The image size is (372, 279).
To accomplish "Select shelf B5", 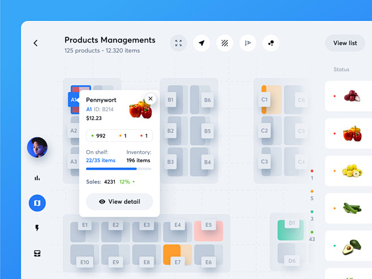I will (207, 131).
